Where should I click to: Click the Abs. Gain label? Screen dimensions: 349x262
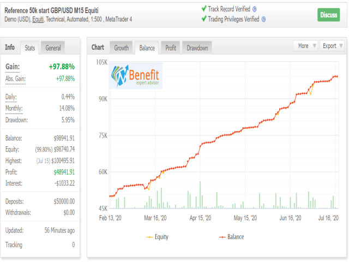coord(16,79)
